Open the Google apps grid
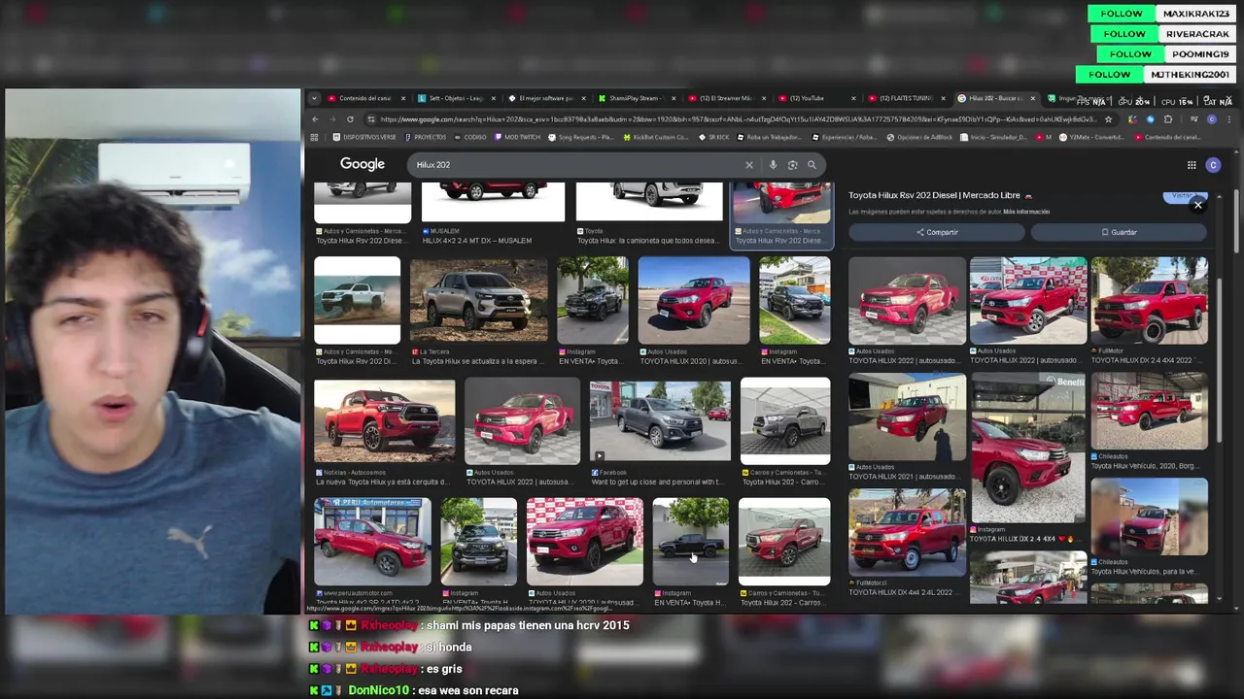This screenshot has height=699, width=1244. click(x=1192, y=165)
